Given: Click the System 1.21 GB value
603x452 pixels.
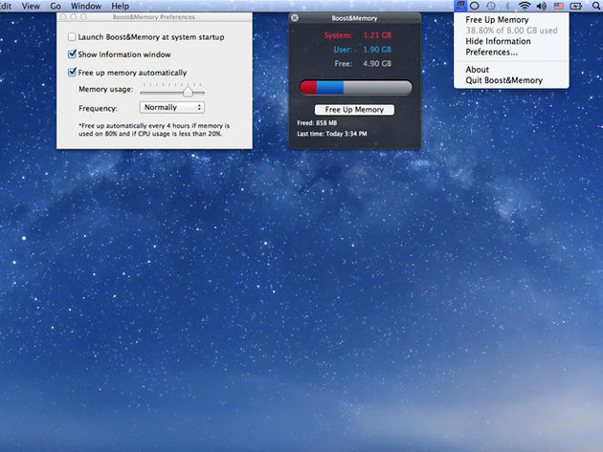Looking at the screenshot, I should [x=377, y=35].
